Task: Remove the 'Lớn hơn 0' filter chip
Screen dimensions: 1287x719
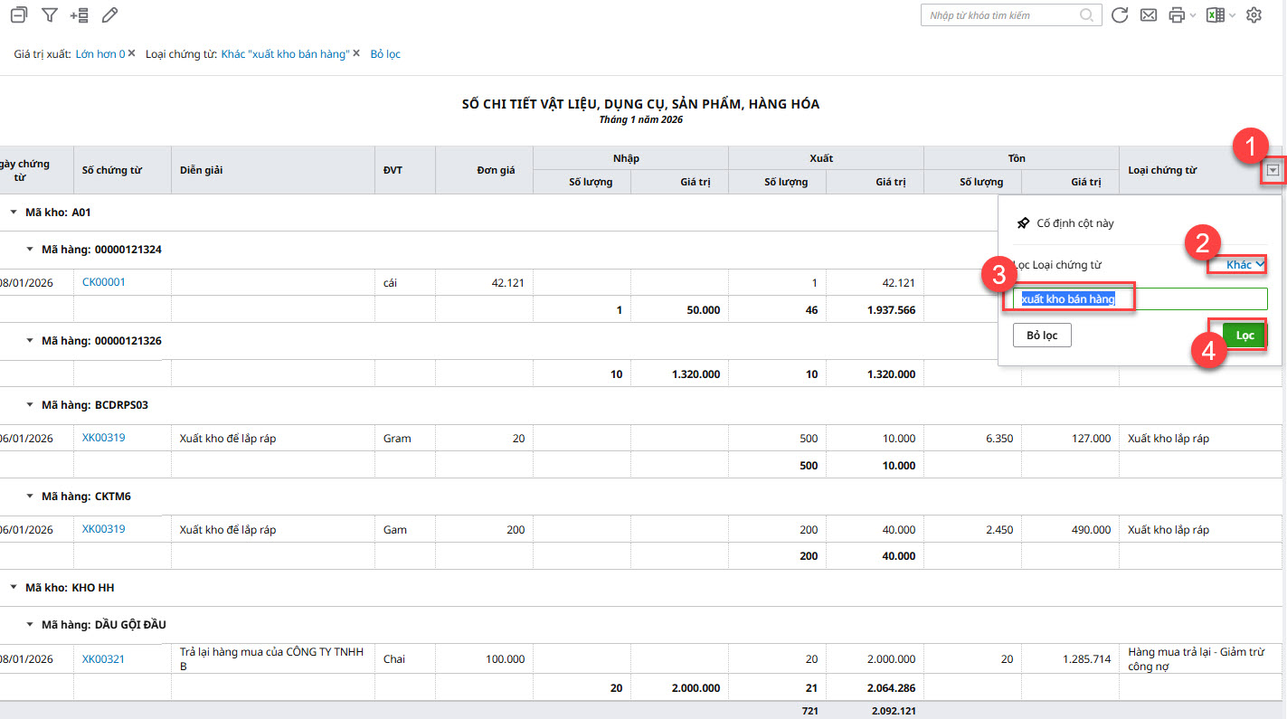Action: pos(132,53)
